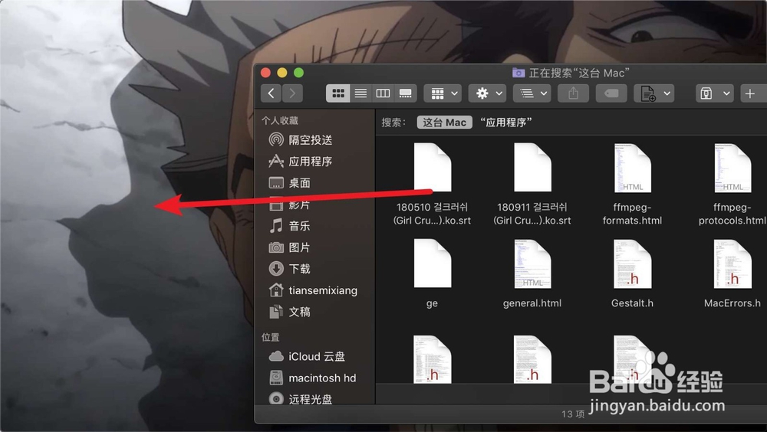Click the general.html file name
The image size is (767, 432).
(x=532, y=303)
